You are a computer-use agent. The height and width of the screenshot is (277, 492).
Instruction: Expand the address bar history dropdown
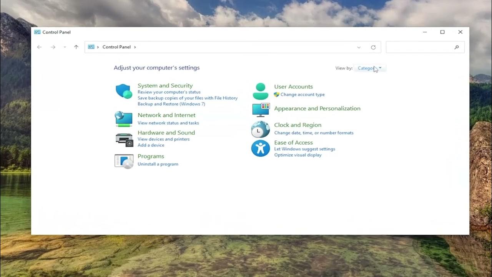[359, 47]
